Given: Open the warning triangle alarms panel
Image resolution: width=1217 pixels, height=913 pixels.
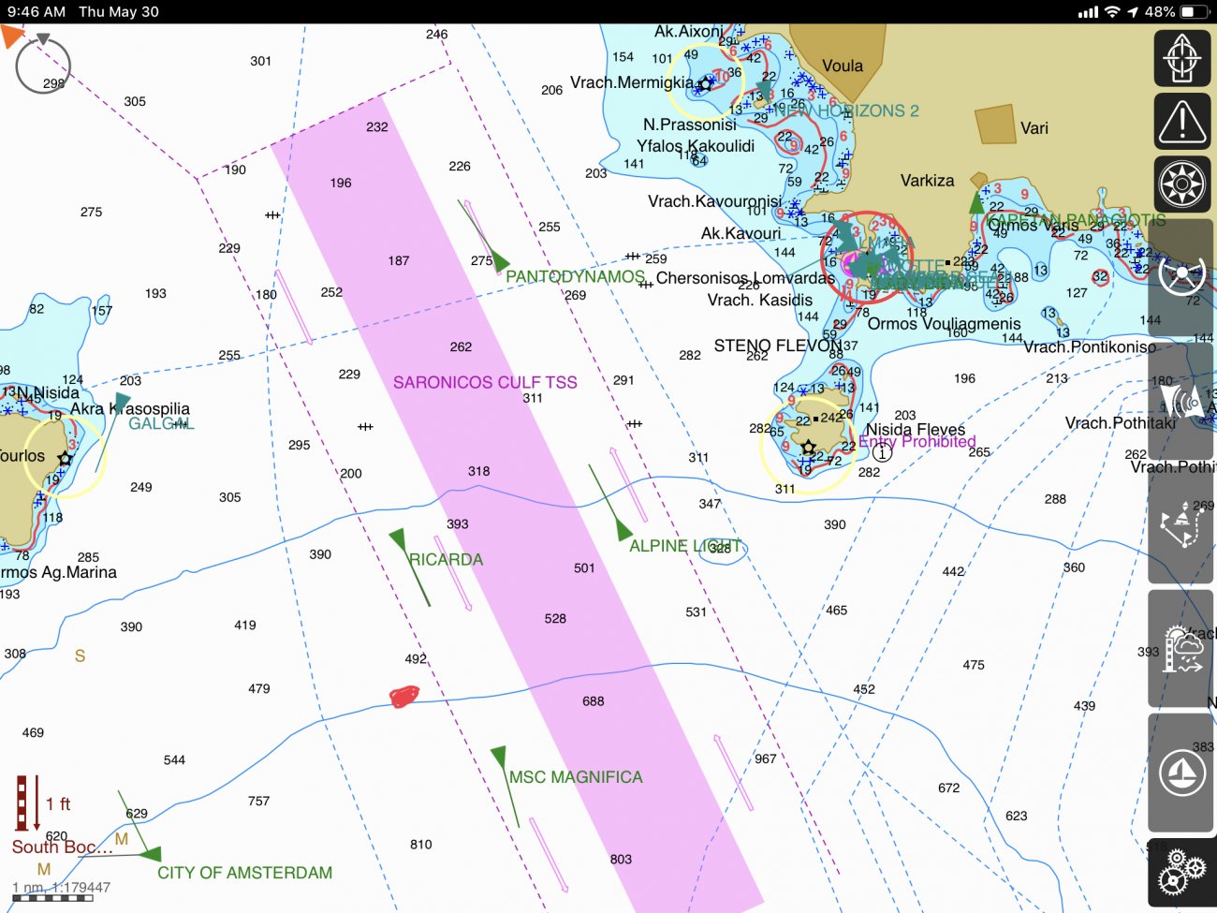Looking at the screenshot, I should click(x=1182, y=122).
